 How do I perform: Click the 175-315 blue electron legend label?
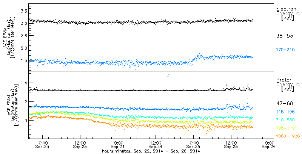pyautogui.click(x=285, y=50)
